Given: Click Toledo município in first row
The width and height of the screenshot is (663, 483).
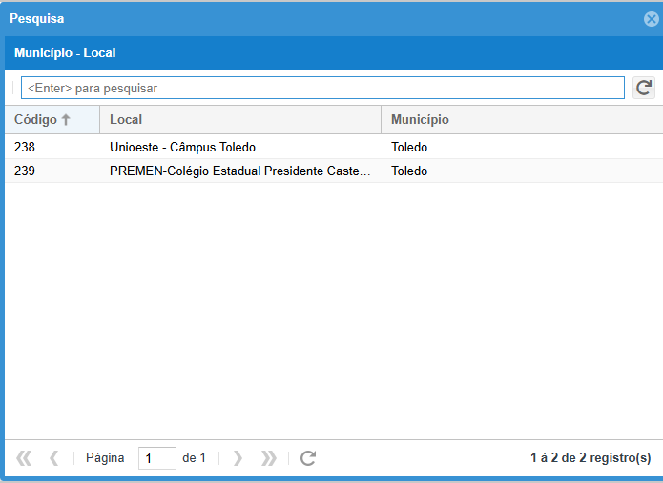Looking at the screenshot, I should pyautogui.click(x=409, y=148).
